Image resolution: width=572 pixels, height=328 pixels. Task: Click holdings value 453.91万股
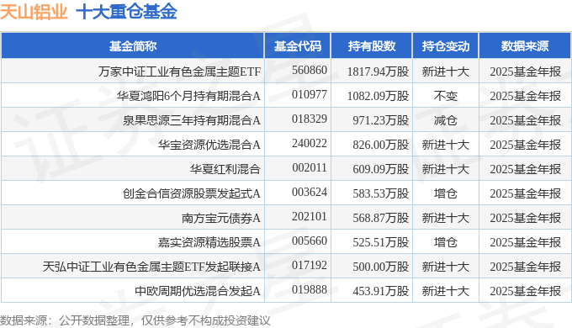[x=380, y=291]
